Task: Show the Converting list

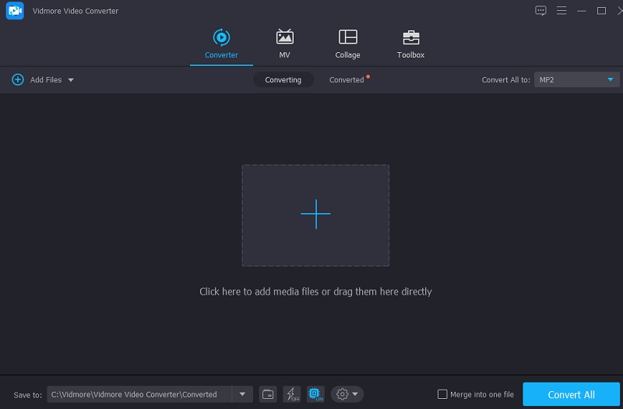Action: (x=283, y=80)
